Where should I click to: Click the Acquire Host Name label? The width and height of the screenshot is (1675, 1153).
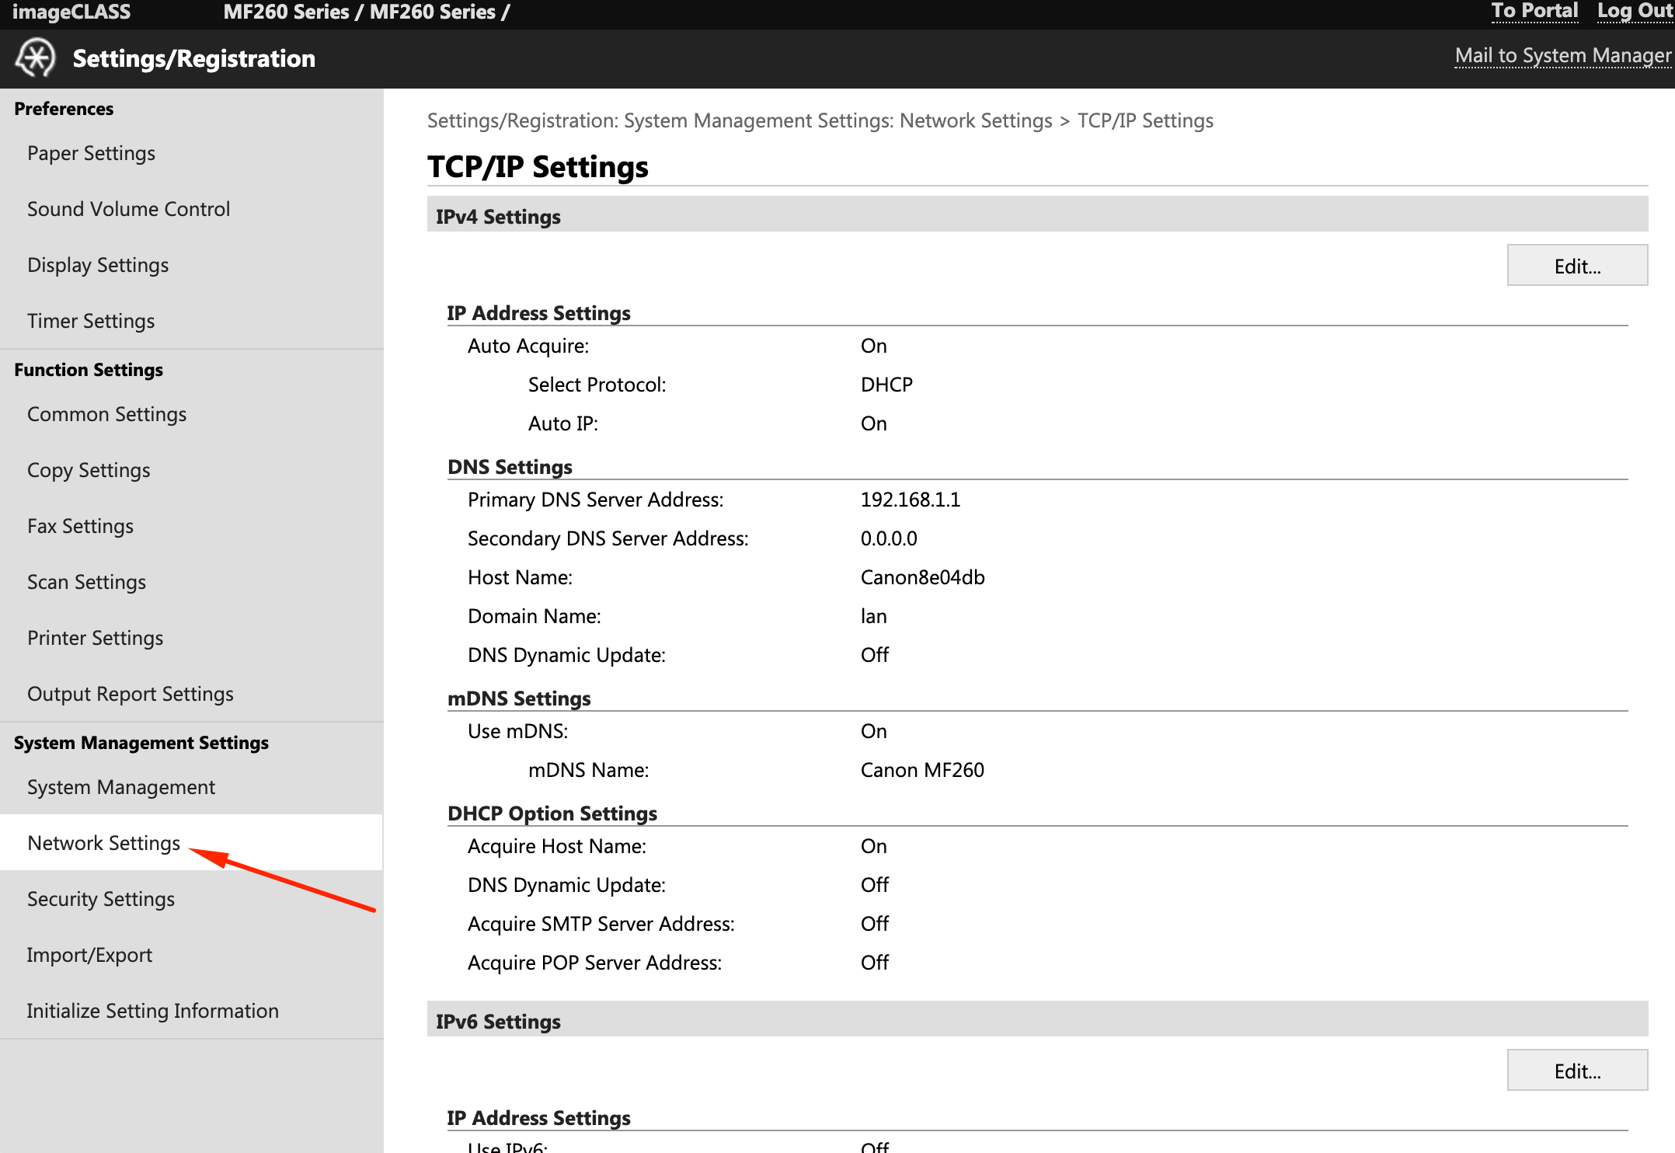click(x=557, y=846)
